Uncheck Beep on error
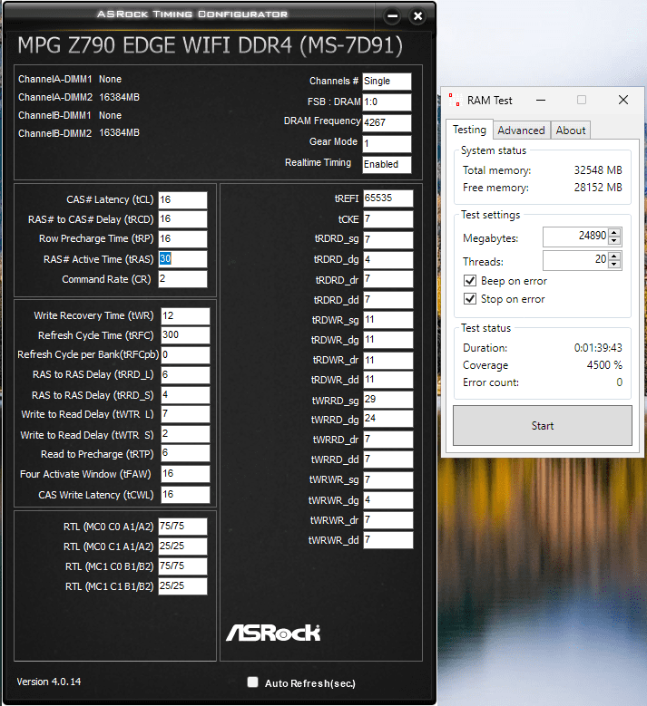647x706 pixels. (x=470, y=281)
